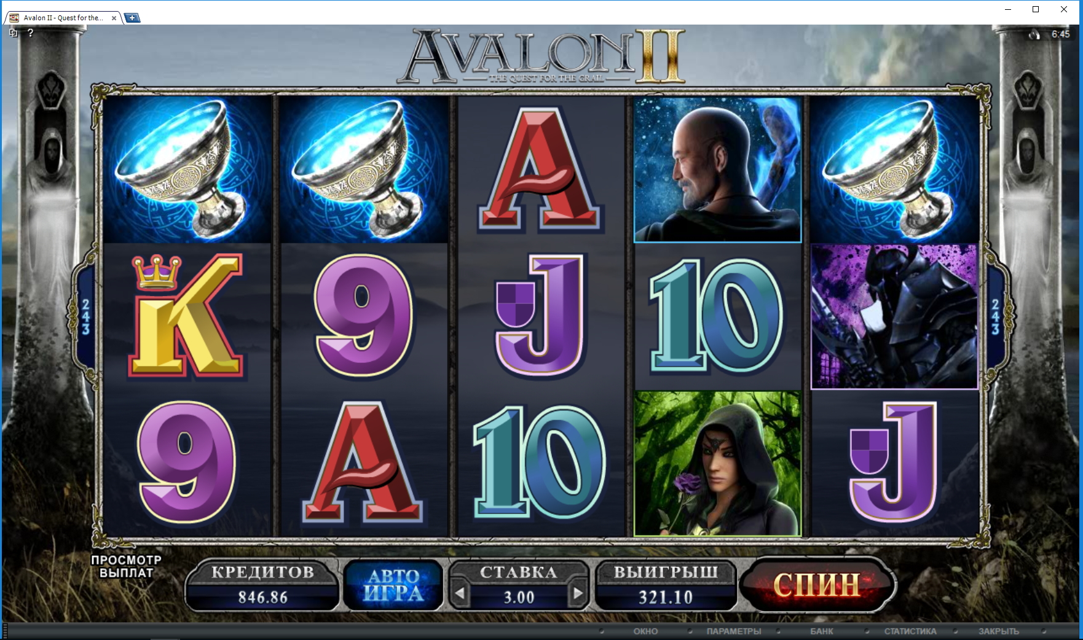
Task: Open the ОКНО menu
Action: click(x=645, y=631)
